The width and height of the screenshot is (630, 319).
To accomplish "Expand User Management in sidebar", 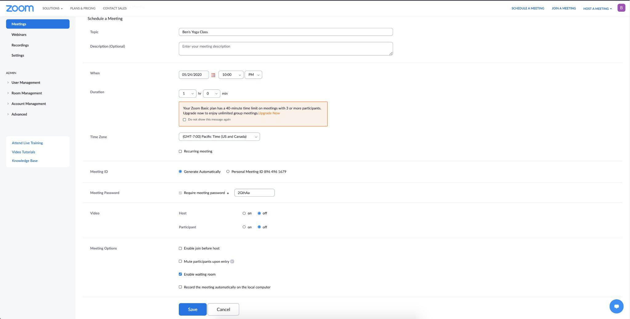I will coord(26,83).
